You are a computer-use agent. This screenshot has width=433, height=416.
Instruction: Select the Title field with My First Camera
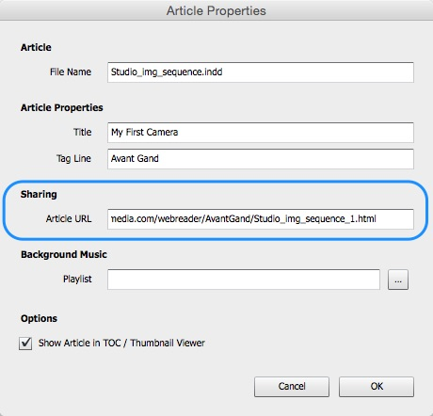pyautogui.click(x=261, y=133)
